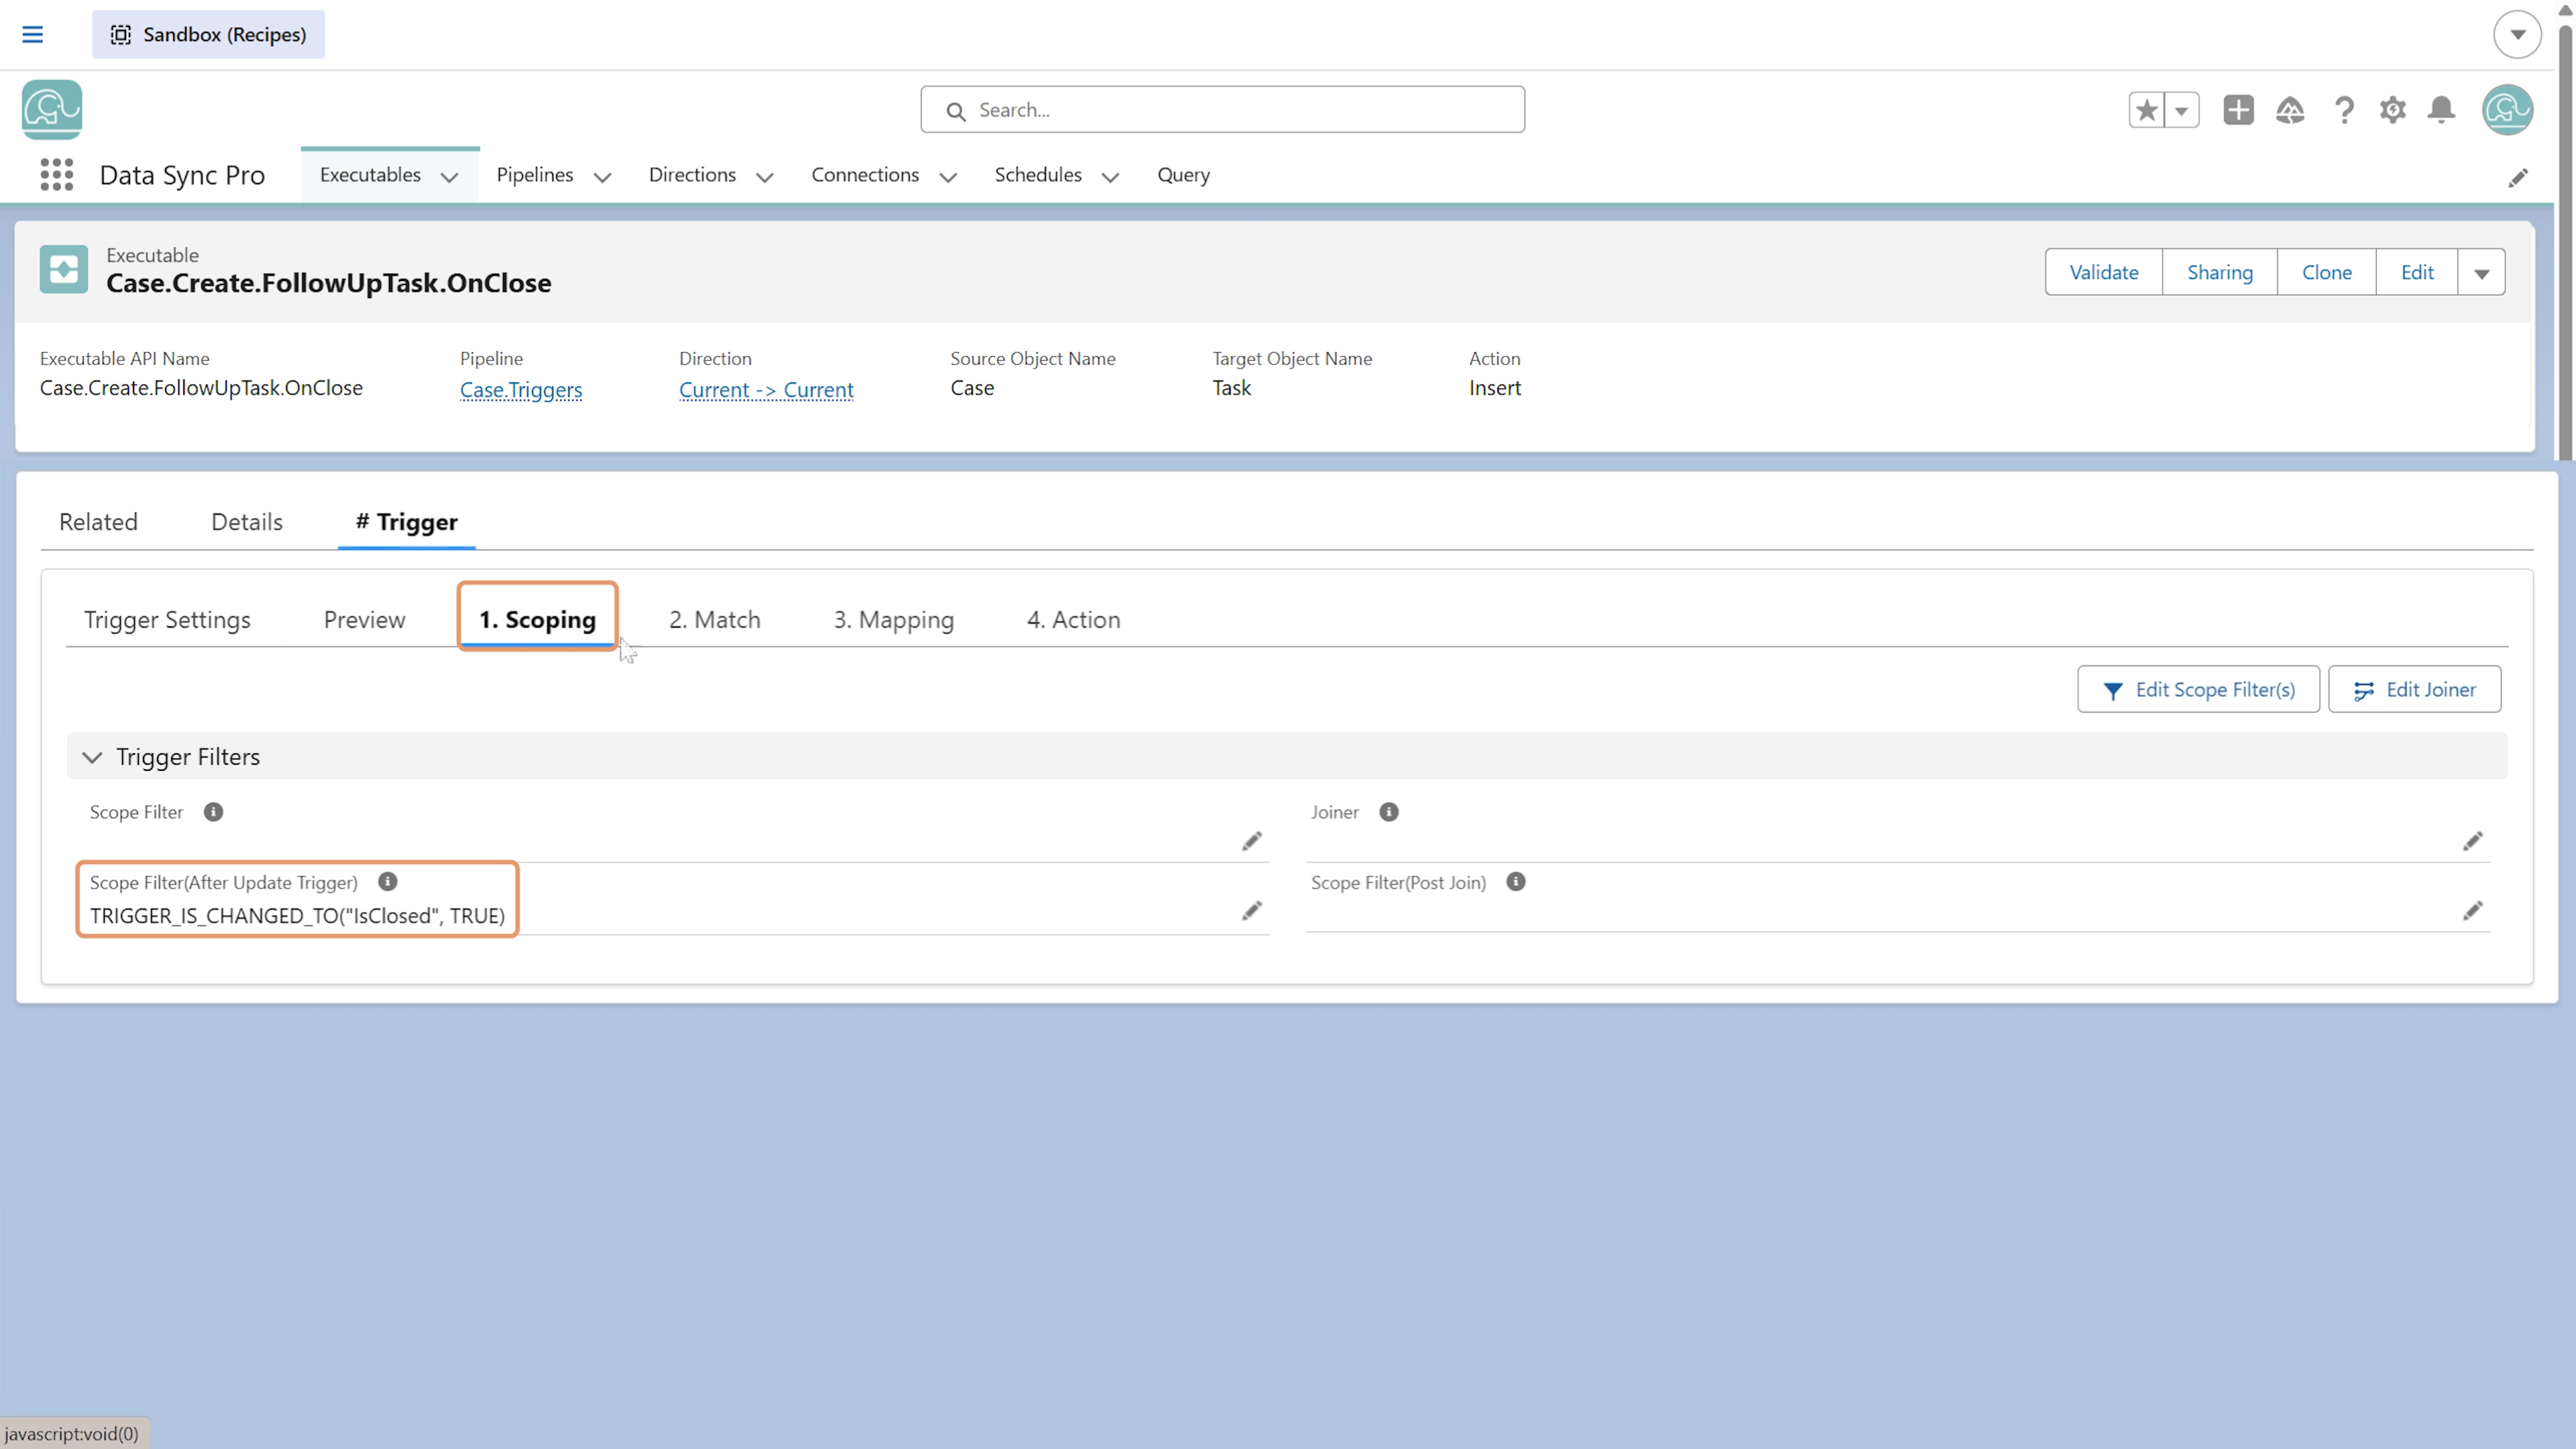2576x1449 pixels.
Task: Click the Edit button
Action: [x=2416, y=272]
